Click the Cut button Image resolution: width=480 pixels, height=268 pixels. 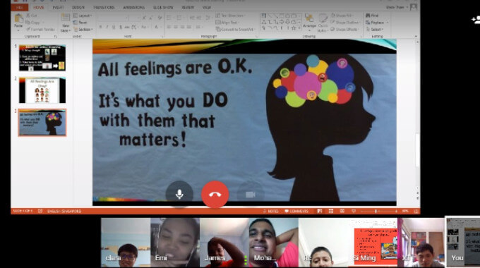32,16
